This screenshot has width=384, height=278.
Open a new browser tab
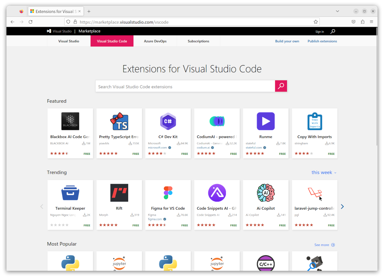tap(89, 11)
